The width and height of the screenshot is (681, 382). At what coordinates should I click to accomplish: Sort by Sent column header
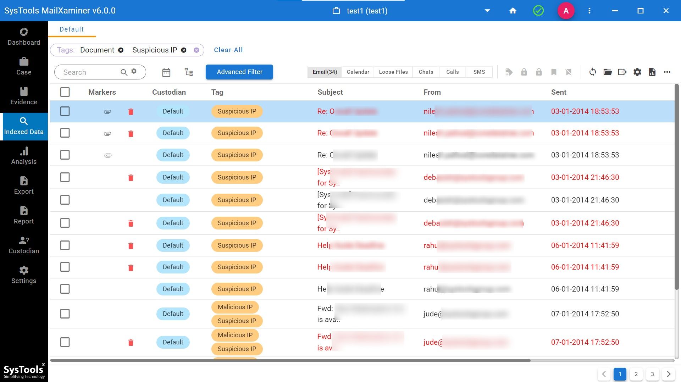[559, 92]
